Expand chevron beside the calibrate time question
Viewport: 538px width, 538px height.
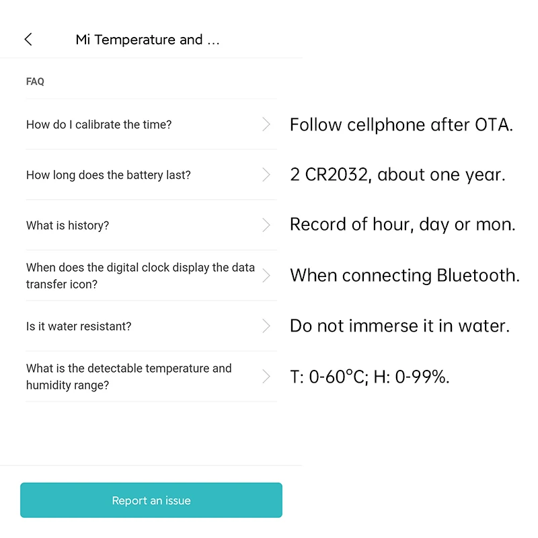(x=266, y=124)
